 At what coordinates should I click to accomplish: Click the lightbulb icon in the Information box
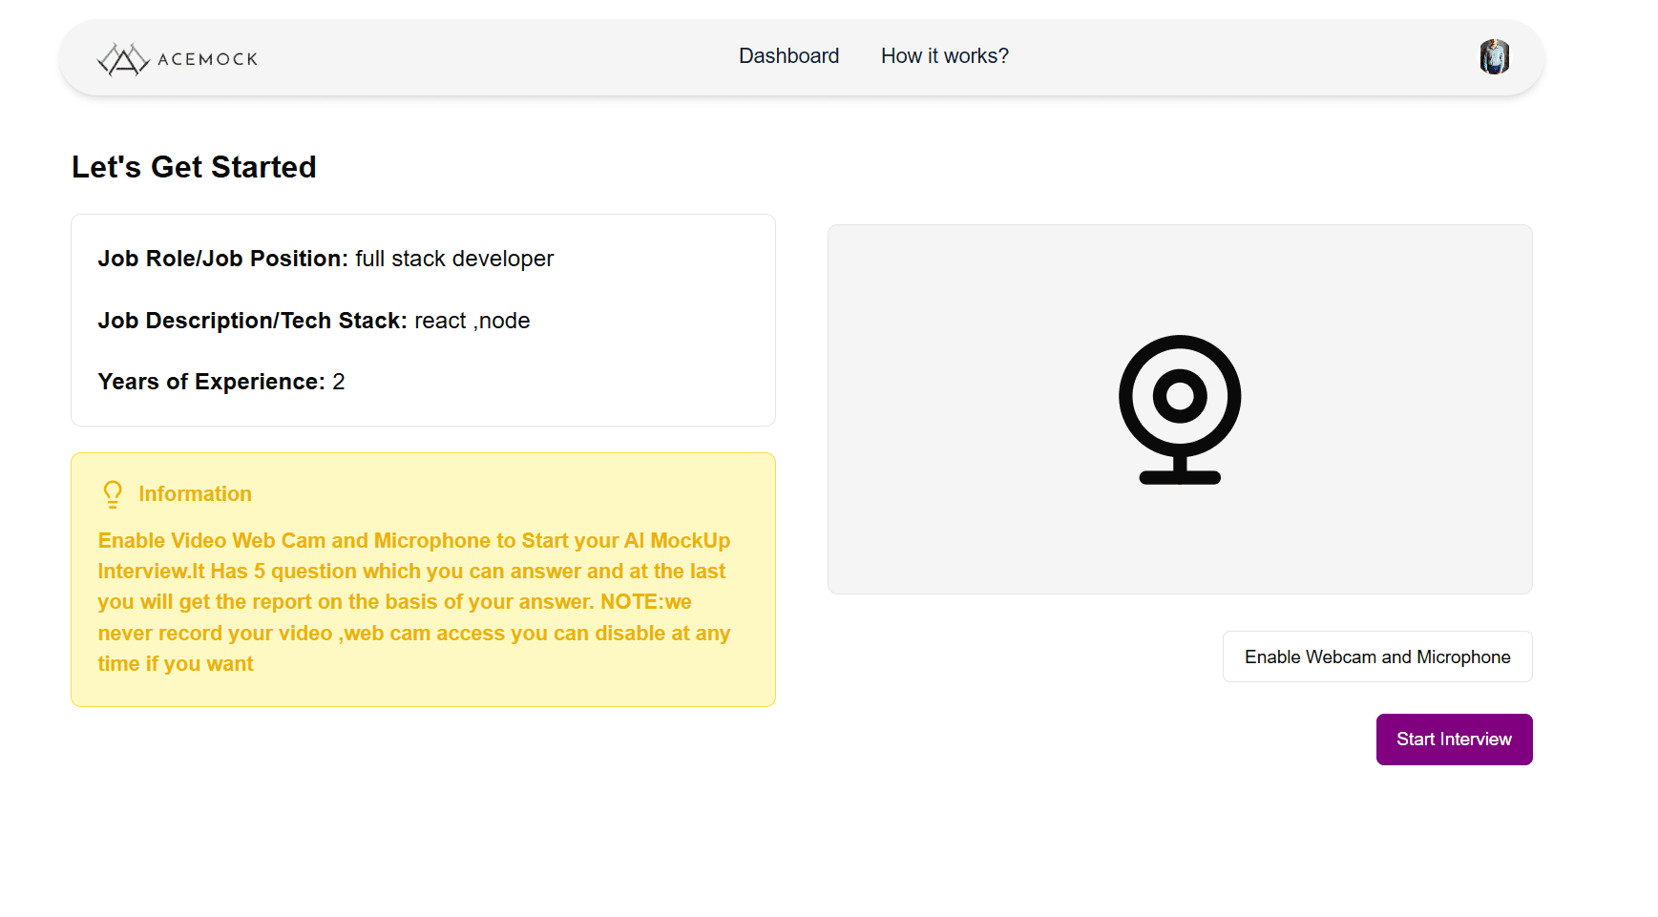pyautogui.click(x=112, y=493)
